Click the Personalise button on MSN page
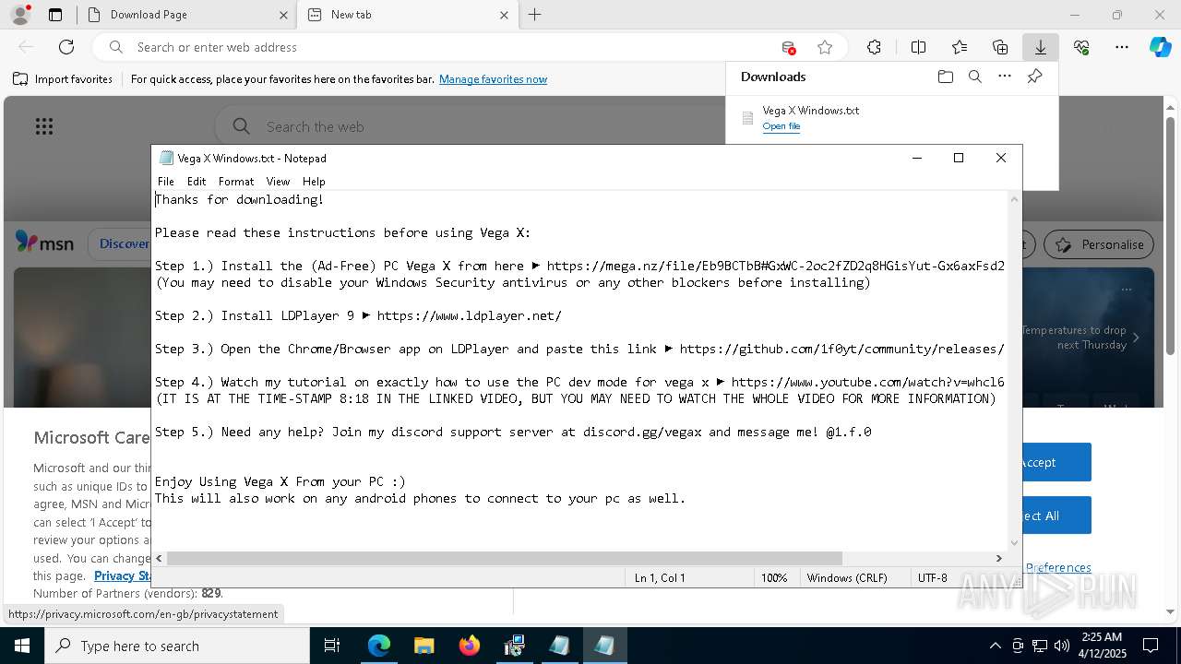This screenshot has width=1181, height=664. (x=1099, y=244)
